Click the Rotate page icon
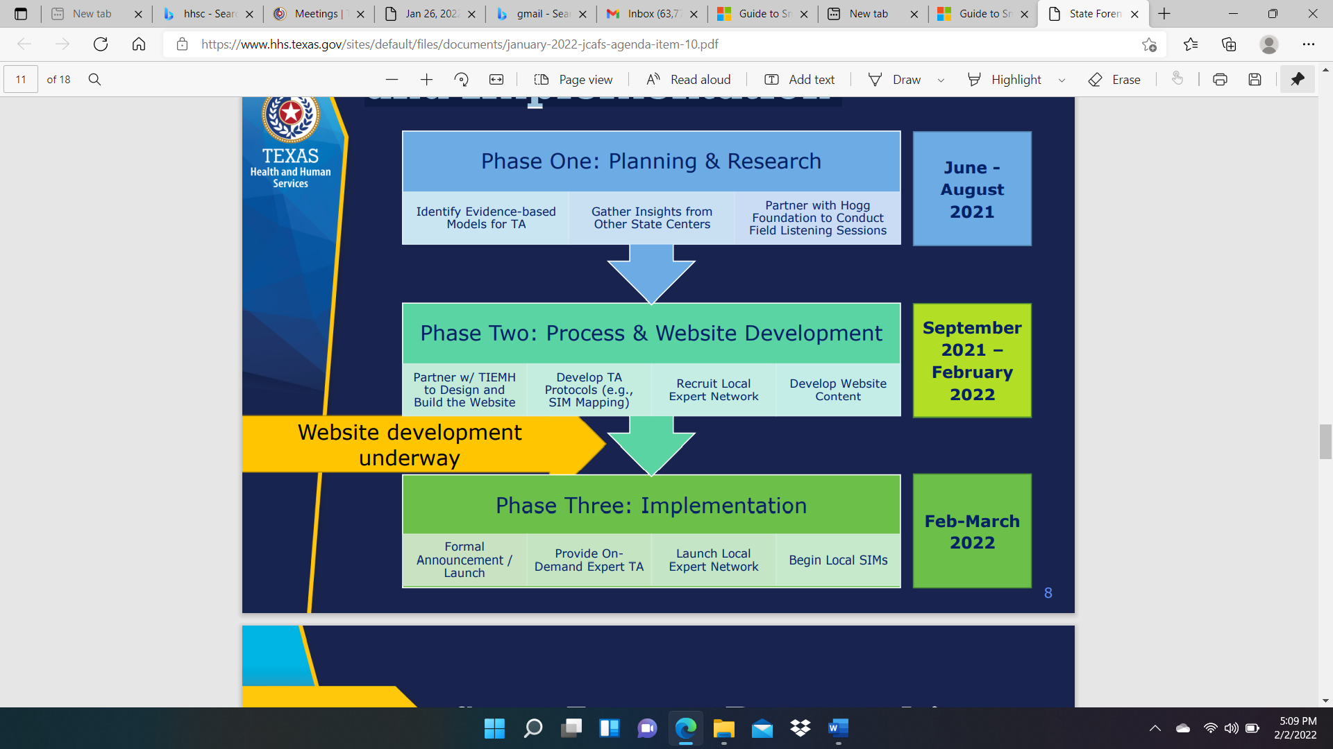 (461, 80)
